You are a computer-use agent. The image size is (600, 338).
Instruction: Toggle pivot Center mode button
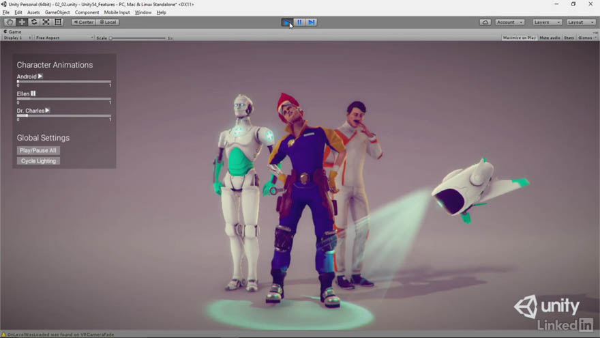pos(83,23)
